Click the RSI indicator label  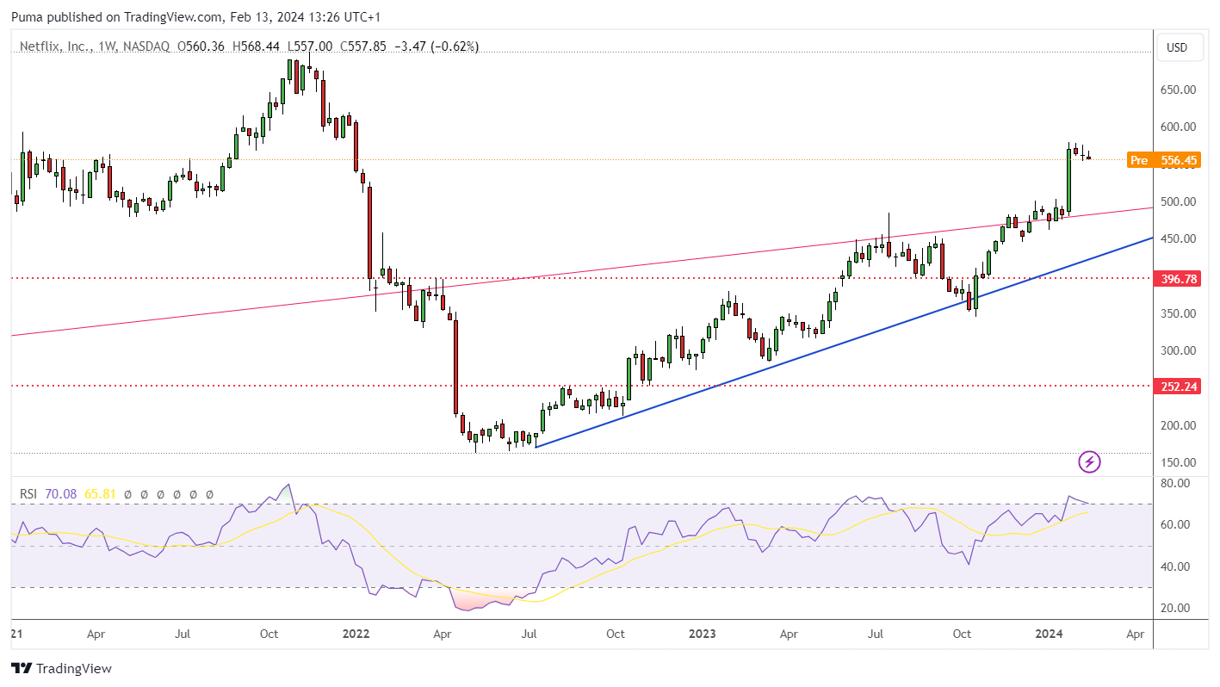click(28, 494)
